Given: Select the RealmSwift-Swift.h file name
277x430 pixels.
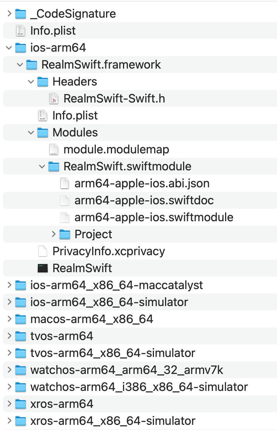Looking at the screenshot, I should tap(114, 99).
